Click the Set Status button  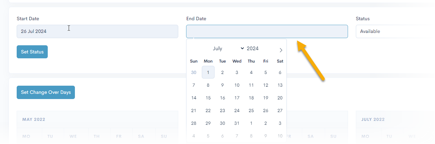[32, 52]
